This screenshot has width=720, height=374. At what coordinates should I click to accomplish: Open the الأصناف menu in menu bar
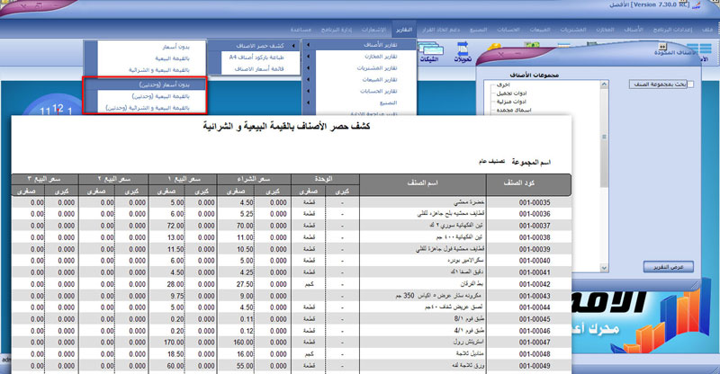click(x=634, y=30)
